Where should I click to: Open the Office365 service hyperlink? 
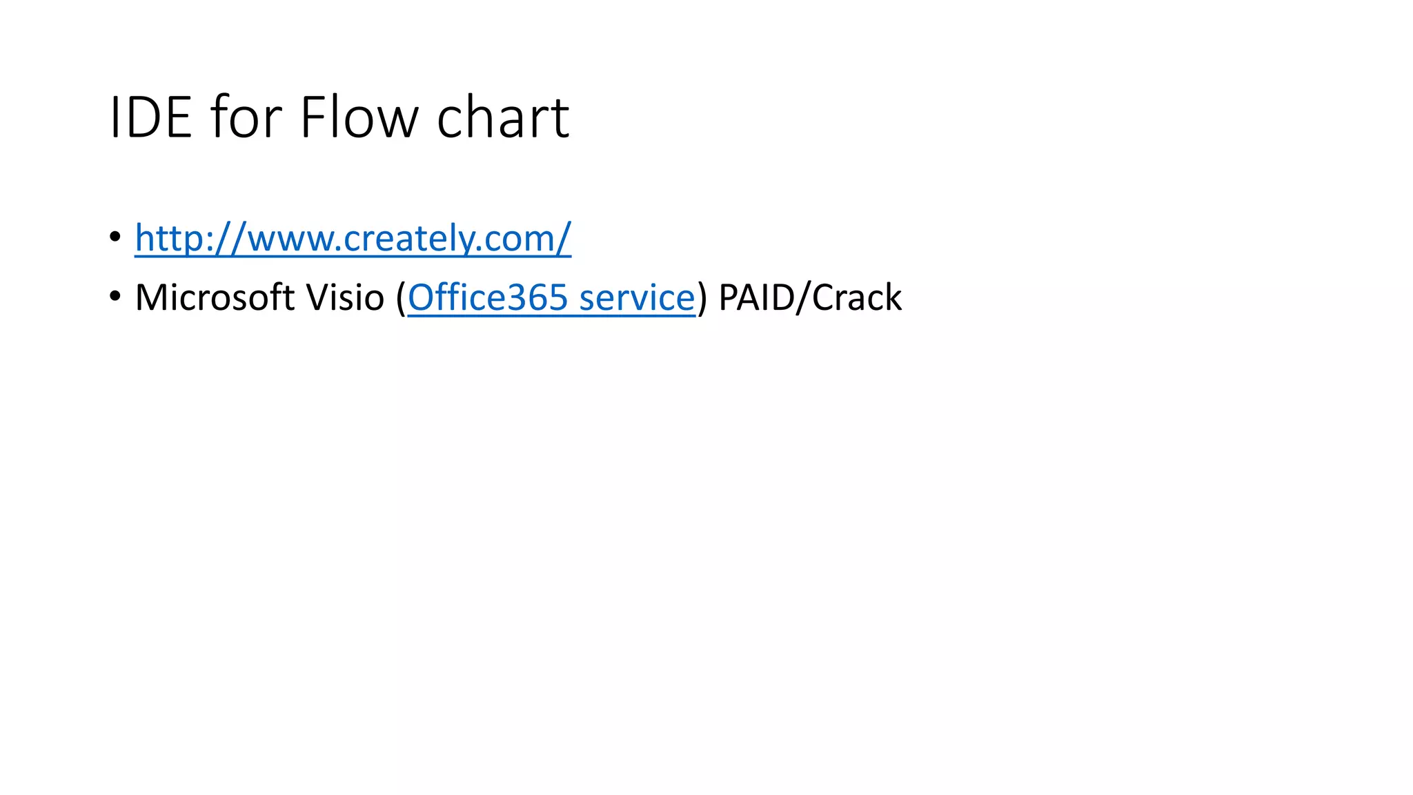click(x=551, y=297)
